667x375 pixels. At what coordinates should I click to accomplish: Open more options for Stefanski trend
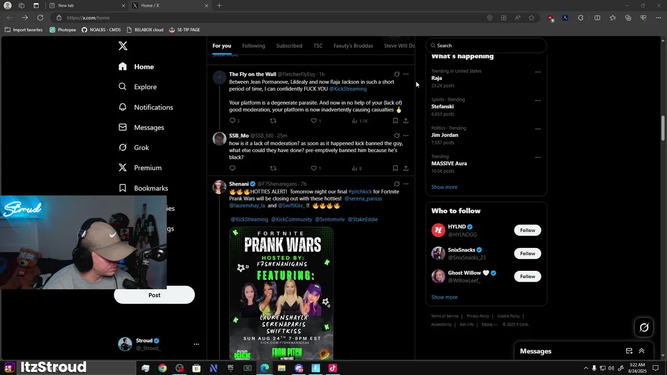pyautogui.click(x=538, y=101)
